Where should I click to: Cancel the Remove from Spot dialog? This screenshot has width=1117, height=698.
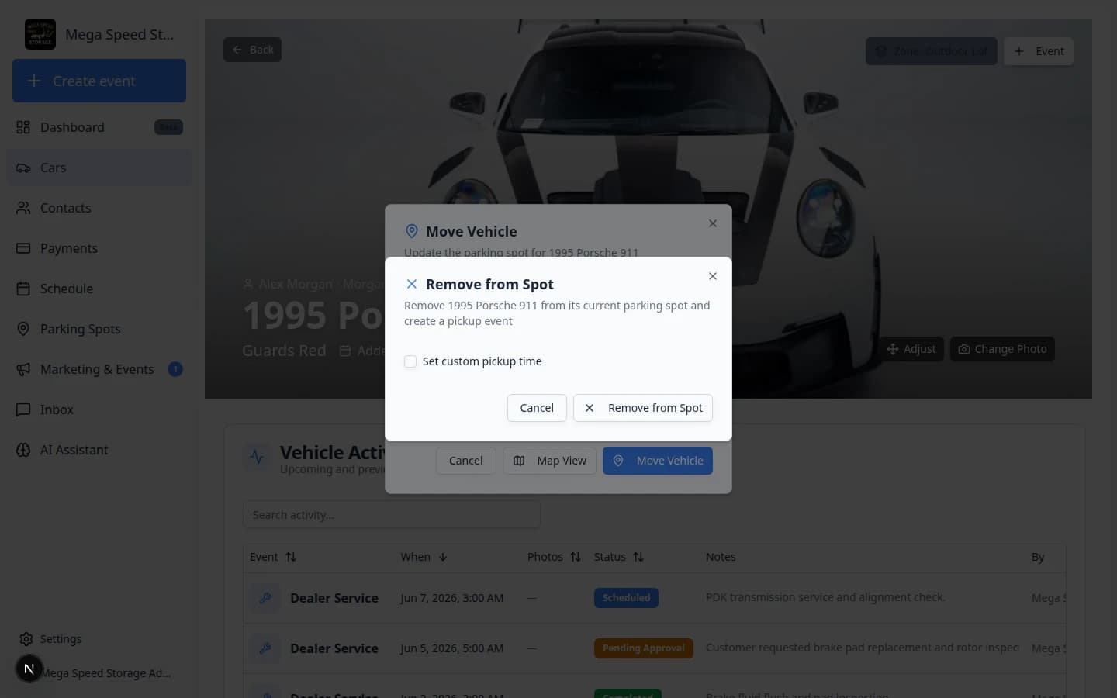pyautogui.click(x=537, y=408)
